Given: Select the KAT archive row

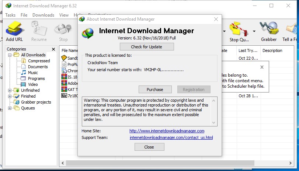Looking at the screenshot, I should [x=69, y=90].
